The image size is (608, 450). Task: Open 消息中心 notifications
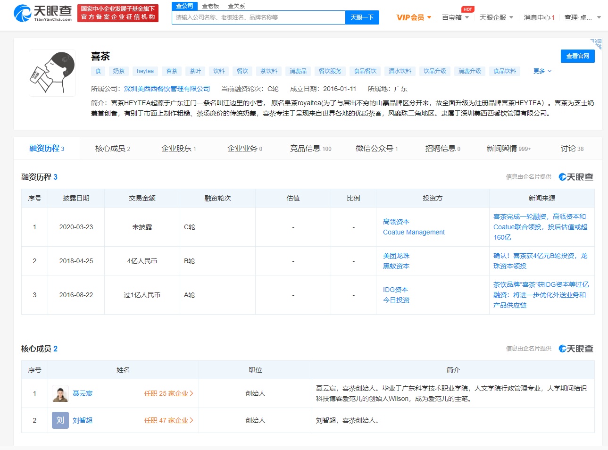point(539,17)
